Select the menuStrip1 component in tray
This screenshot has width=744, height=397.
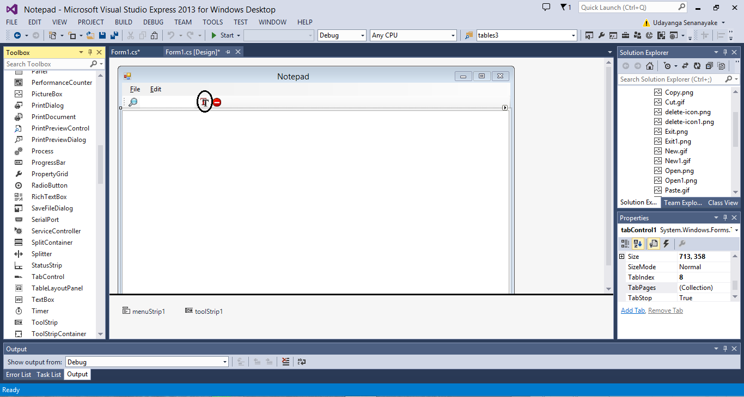click(144, 311)
